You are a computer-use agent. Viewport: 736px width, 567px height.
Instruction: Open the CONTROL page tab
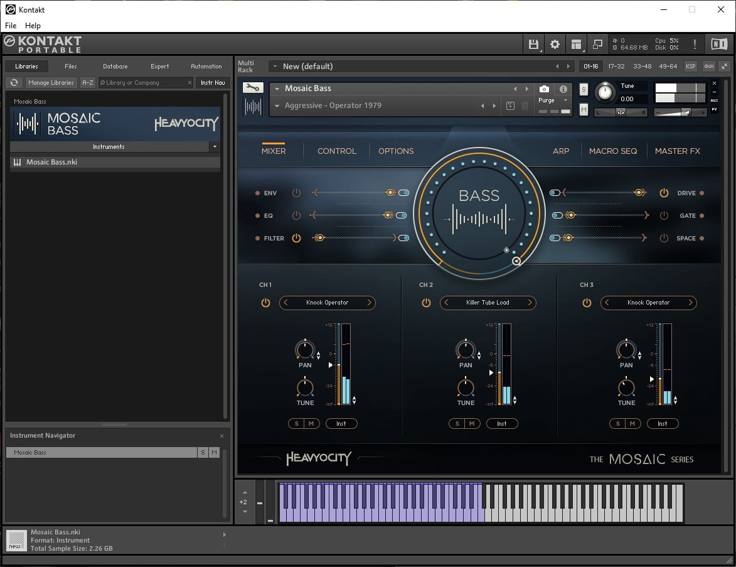tap(337, 151)
